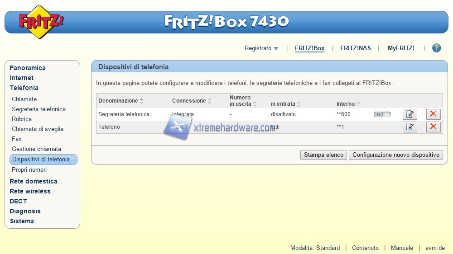Open the help question mark icon
The width and height of the screenshot is (453, 254).
(436, 48)
